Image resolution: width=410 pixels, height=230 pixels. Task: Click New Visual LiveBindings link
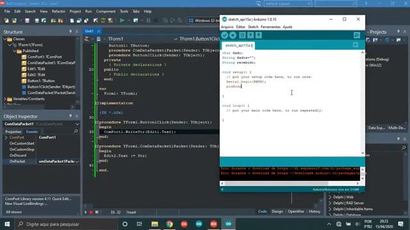[x=26, y=204]
